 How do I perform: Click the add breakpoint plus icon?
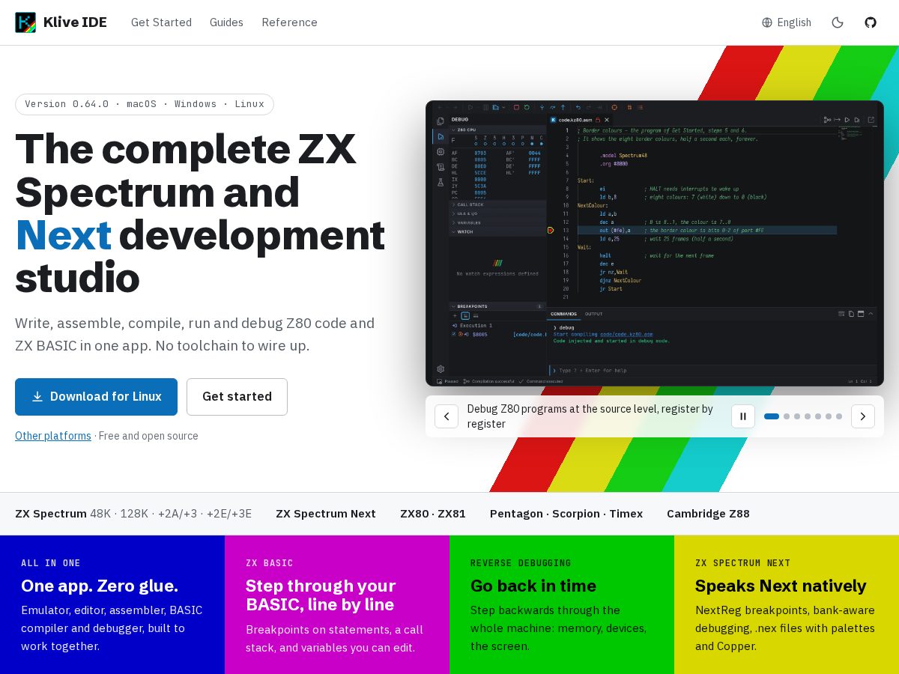coord(455,316)
